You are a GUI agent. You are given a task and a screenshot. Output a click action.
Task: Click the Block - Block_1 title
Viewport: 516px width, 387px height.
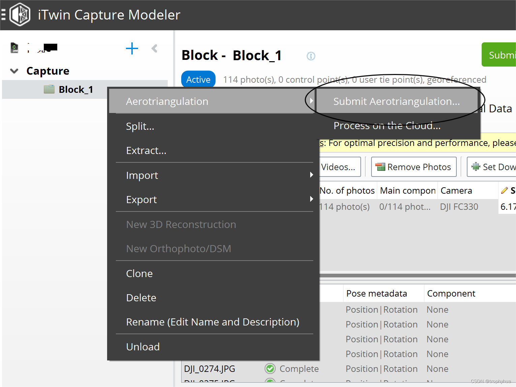[x=232, y=55]
